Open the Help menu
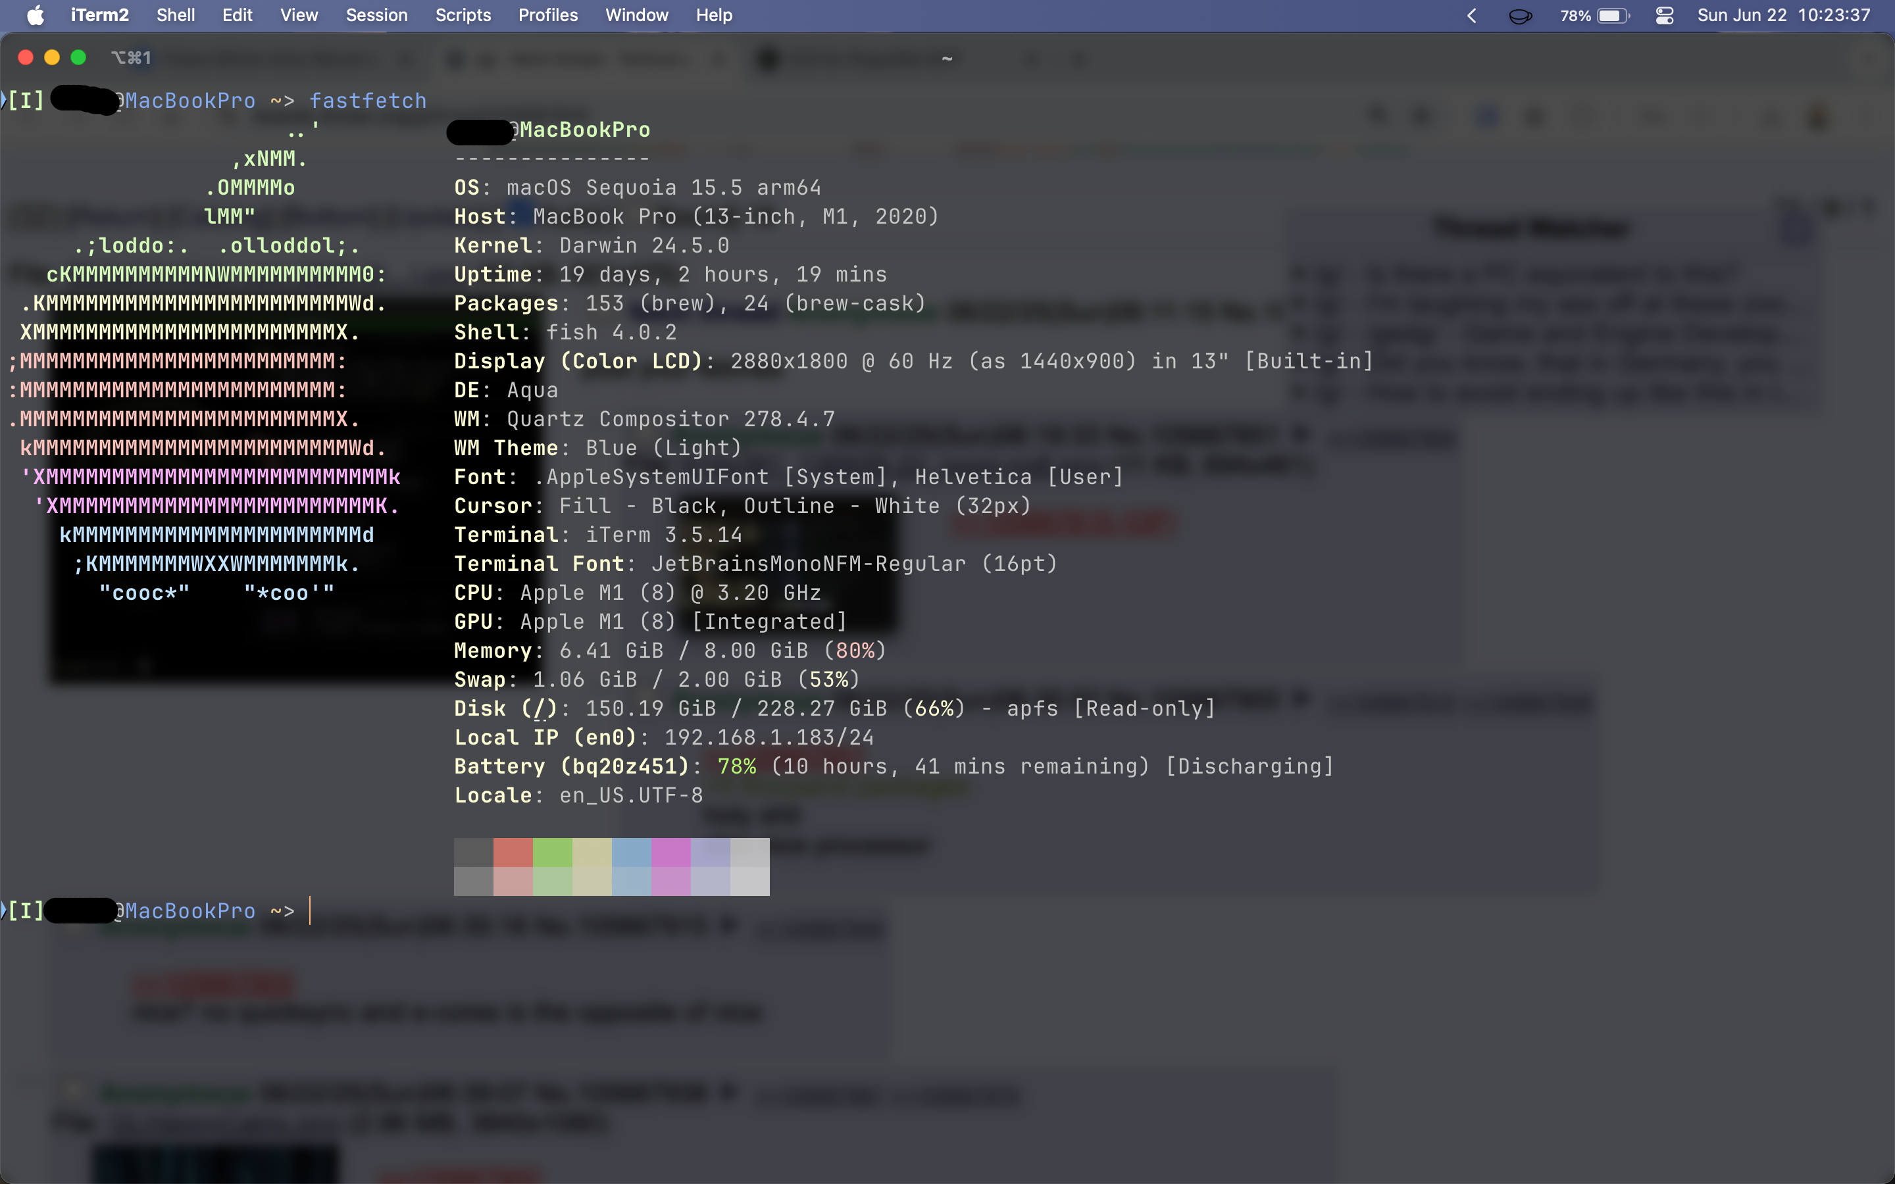 point(714,16)
